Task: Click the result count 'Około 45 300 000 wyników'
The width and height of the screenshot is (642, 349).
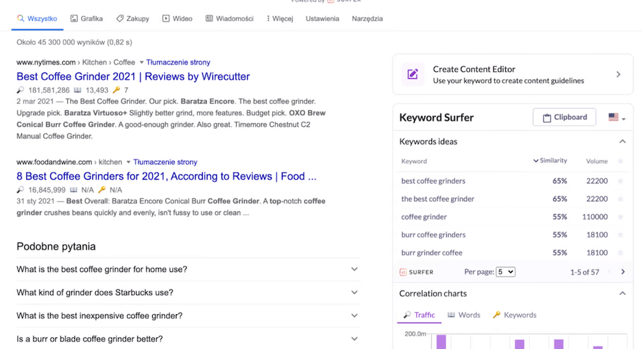Action: (74, 42)
